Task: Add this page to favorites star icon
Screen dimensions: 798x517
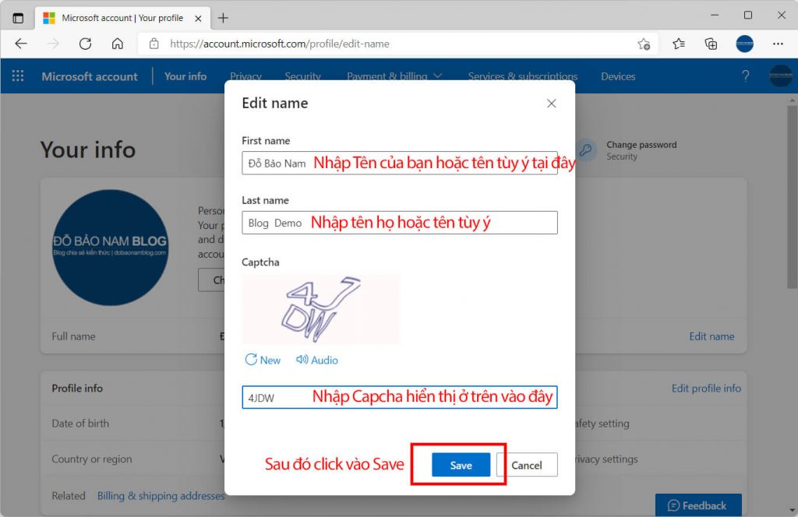Action: click(x=644, y=44)
